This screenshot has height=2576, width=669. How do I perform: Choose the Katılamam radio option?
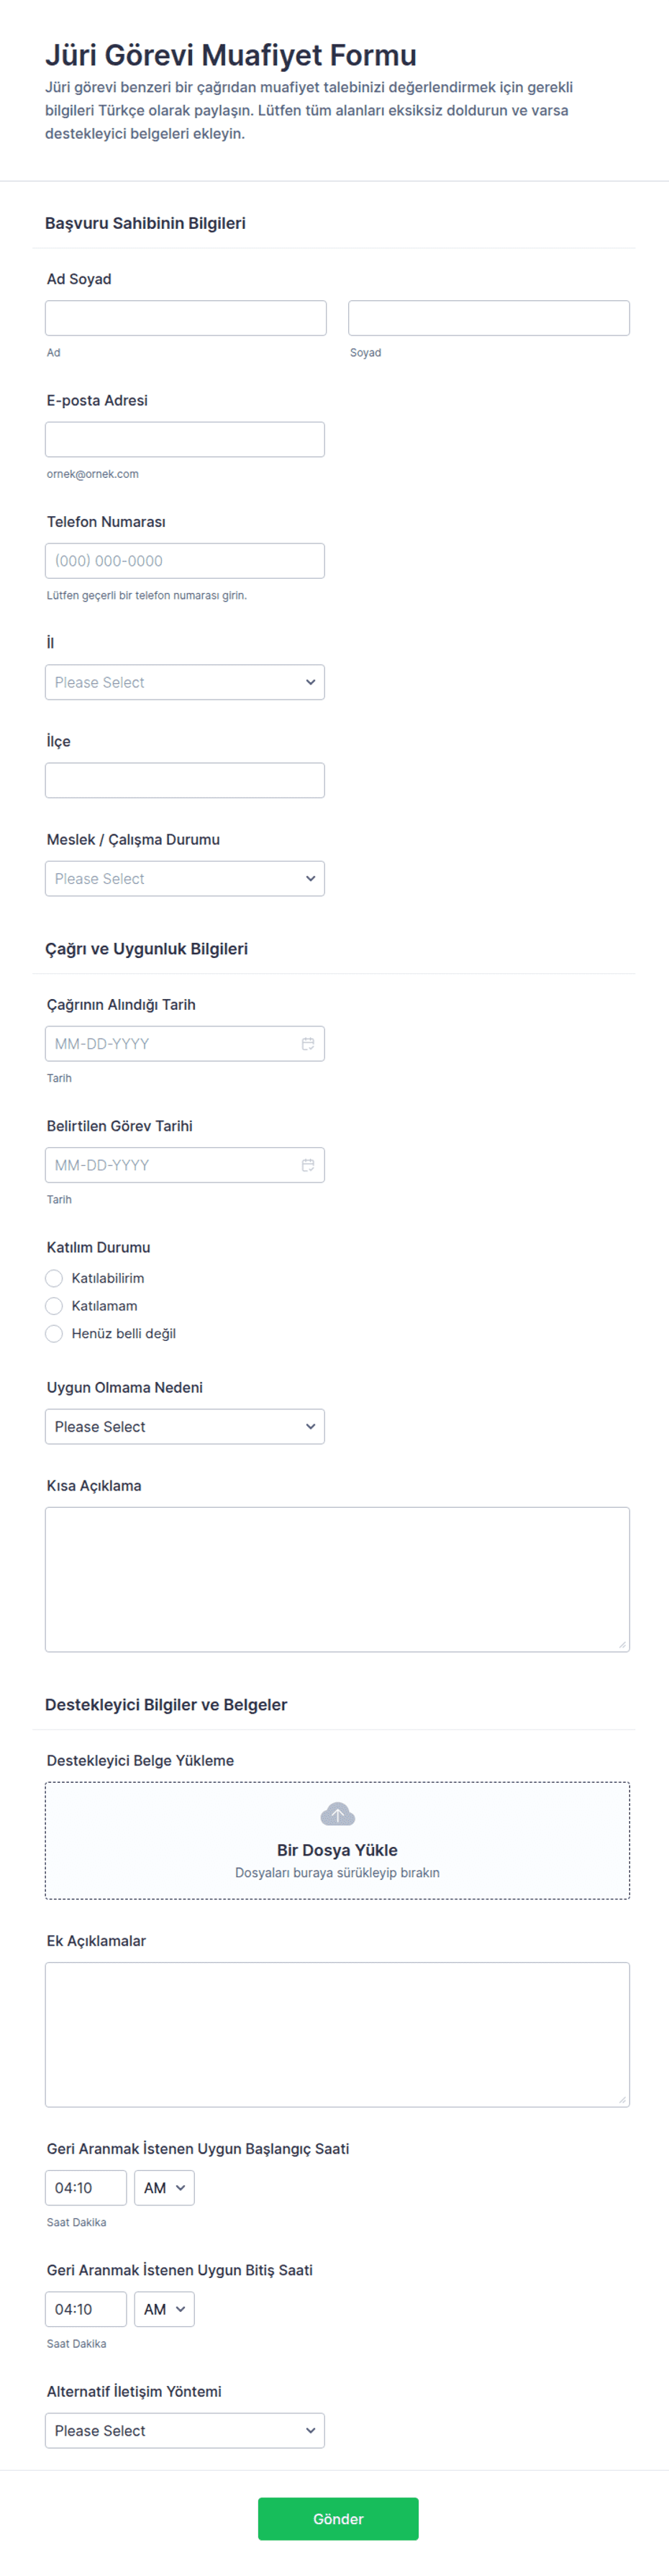(x=54, y=1305)
